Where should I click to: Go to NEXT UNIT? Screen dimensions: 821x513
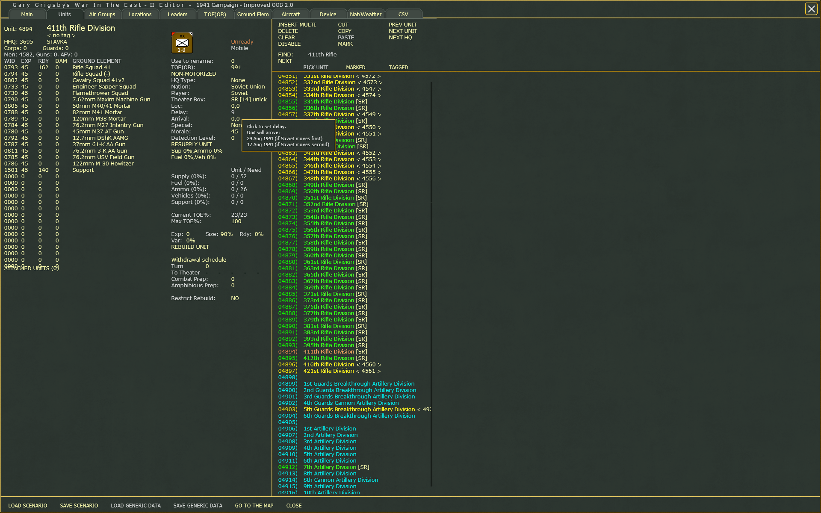point(403,31)
